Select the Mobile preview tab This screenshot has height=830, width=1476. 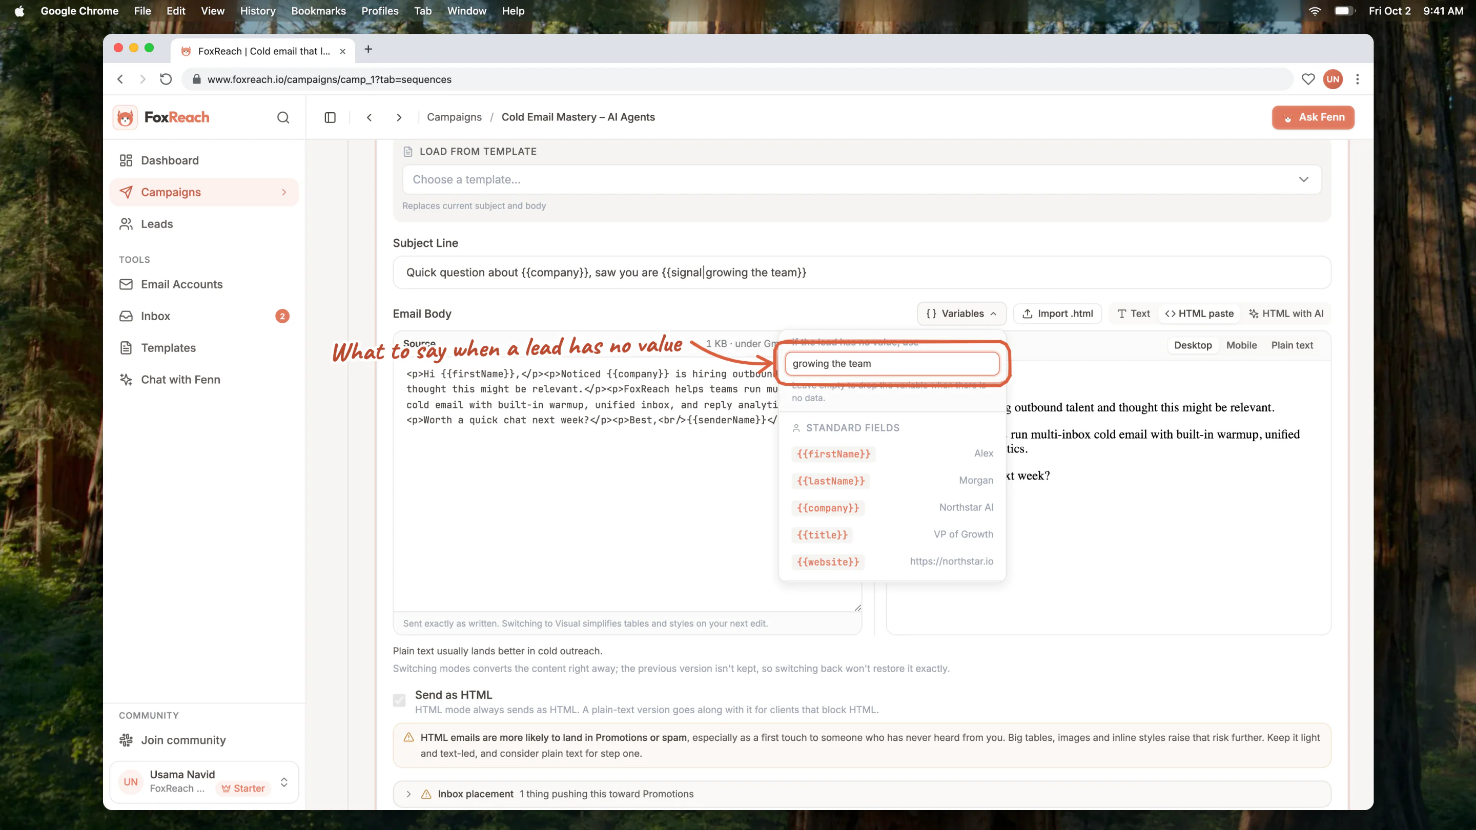tap(1241, 345)
